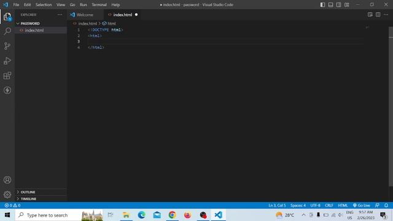
Task: Click index.html in the breadcrumb
Action: click(87, 23)
